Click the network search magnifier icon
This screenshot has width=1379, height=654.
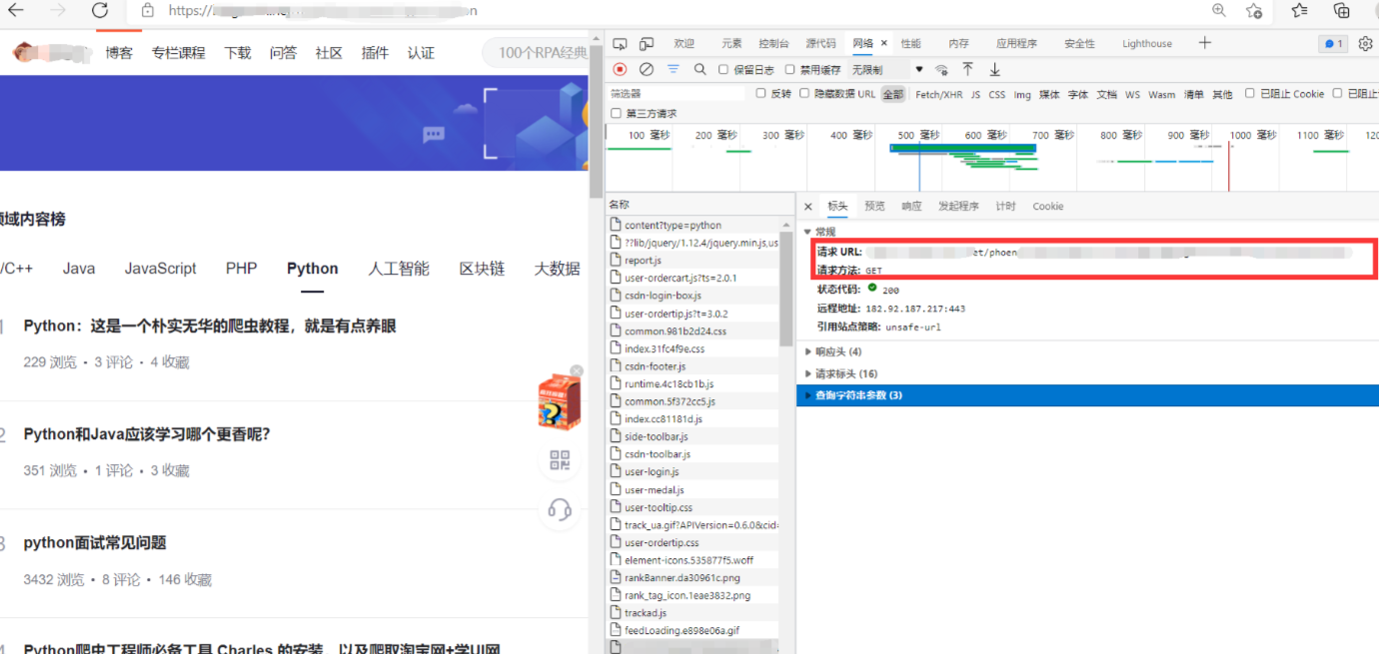pyautogui.click(x=699, y=69)
